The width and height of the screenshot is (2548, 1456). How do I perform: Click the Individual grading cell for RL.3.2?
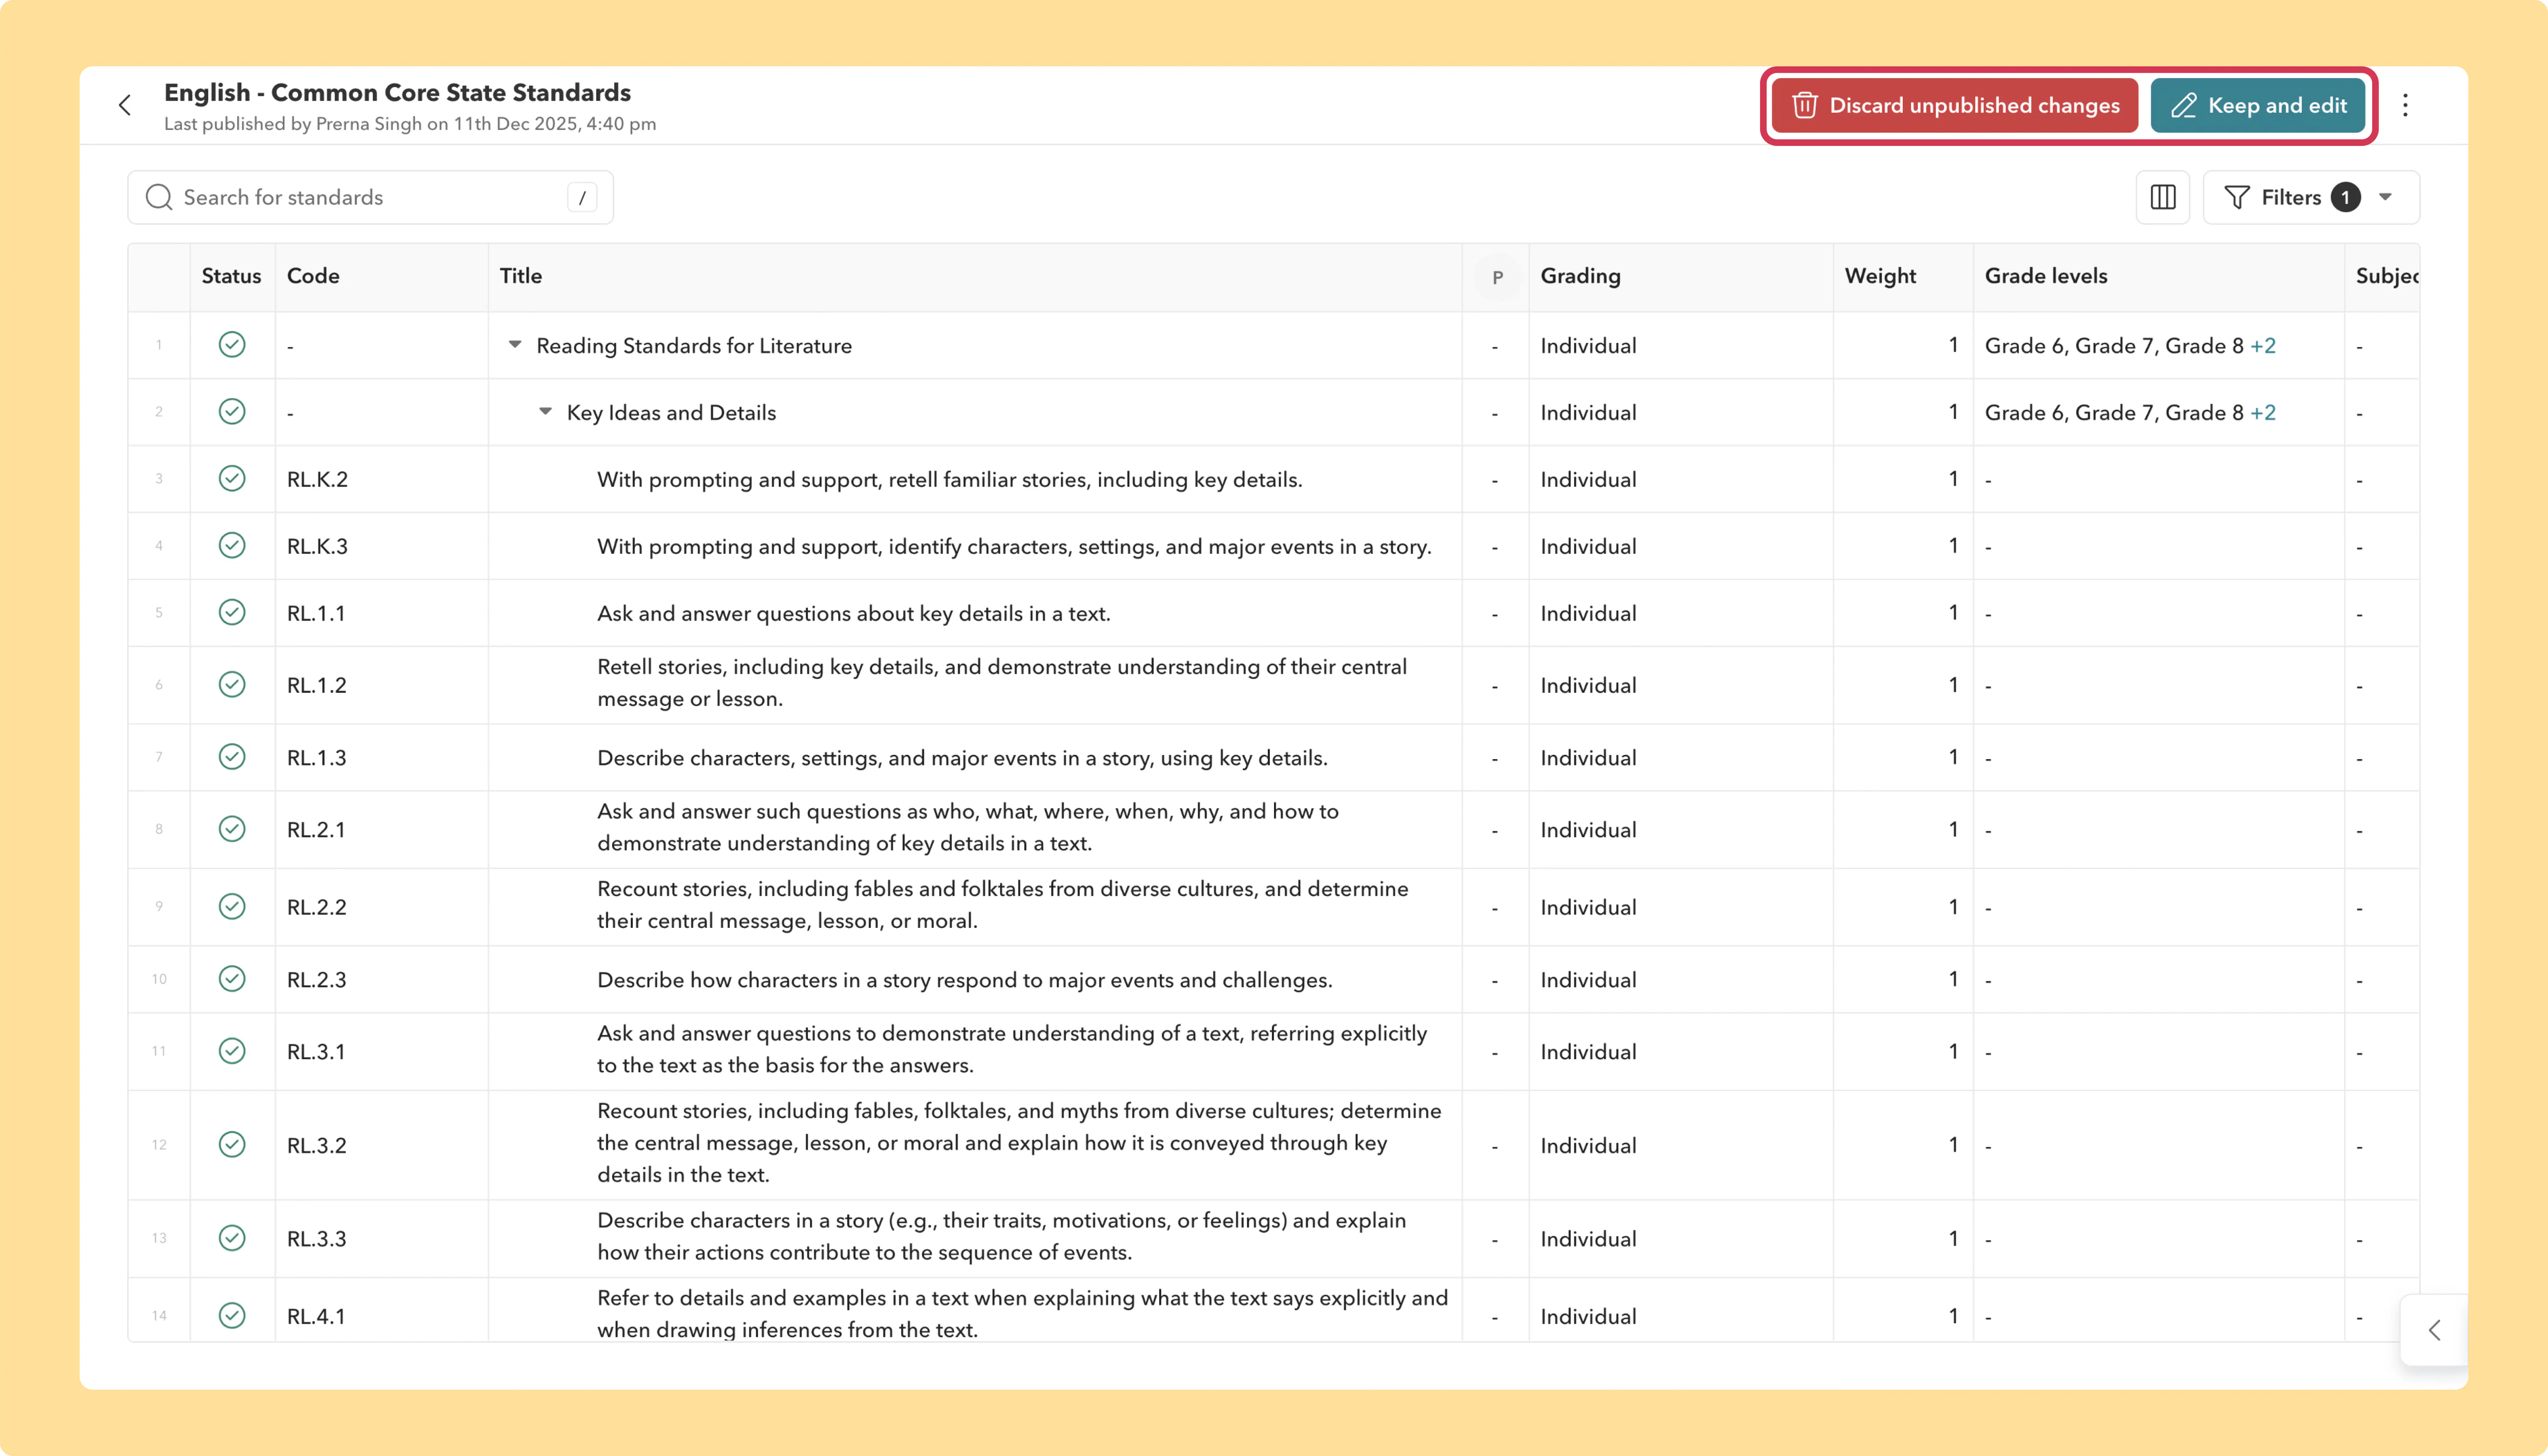(x=1680, y=1145)
